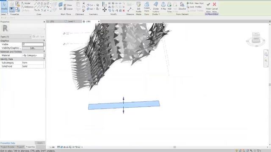
Task: Click the Set work plane button
Action: tap(61, 6)
